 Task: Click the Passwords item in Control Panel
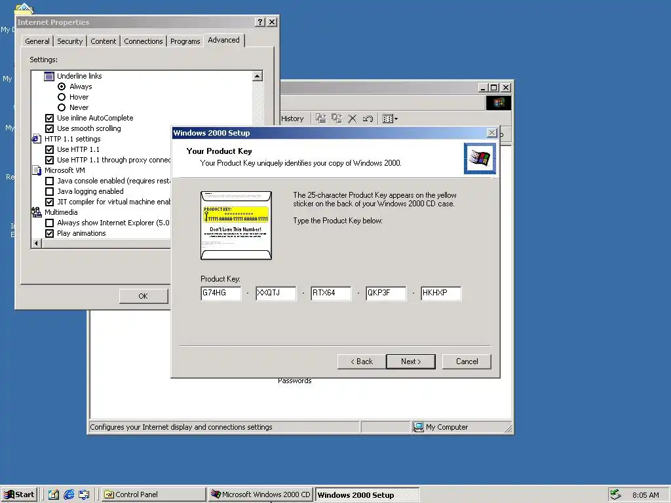point(294,381)
